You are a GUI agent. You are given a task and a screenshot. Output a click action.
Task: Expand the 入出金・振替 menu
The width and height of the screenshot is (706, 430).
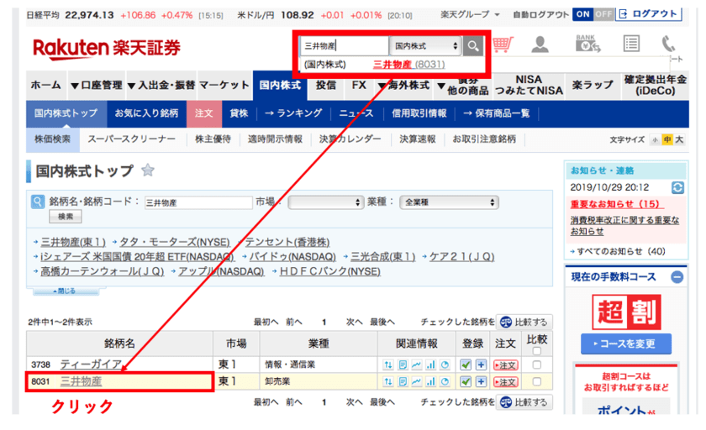(161, 85)
